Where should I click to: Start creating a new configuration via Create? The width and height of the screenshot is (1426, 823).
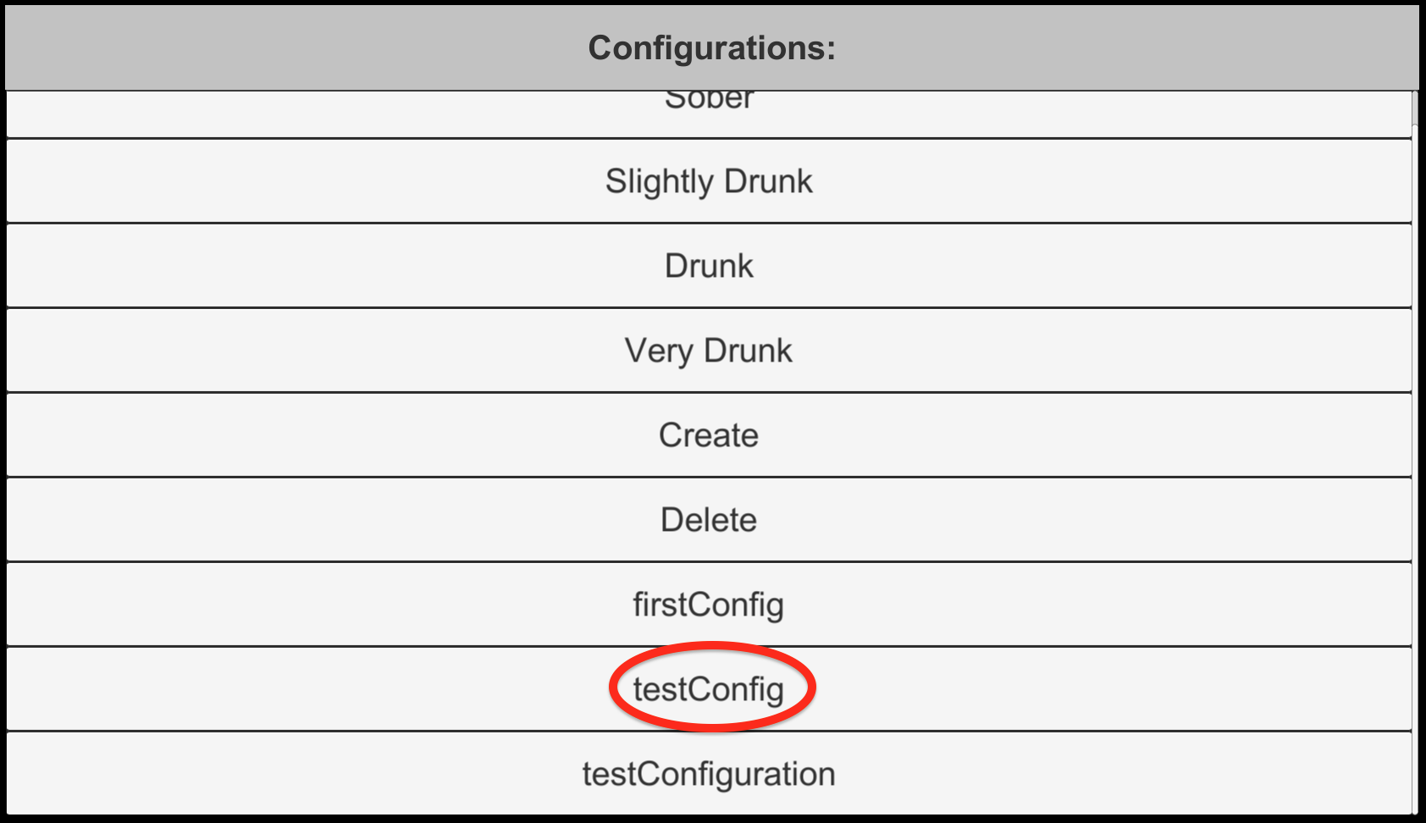coord(709,435)
